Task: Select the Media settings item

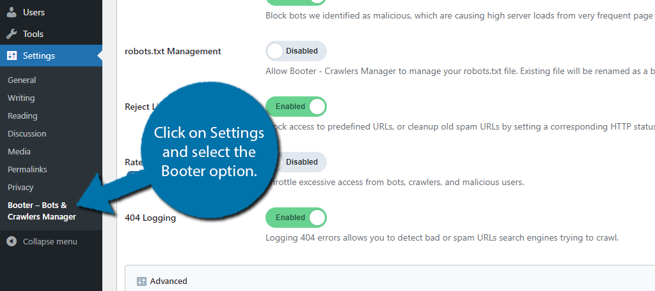Action: point(19,152)
